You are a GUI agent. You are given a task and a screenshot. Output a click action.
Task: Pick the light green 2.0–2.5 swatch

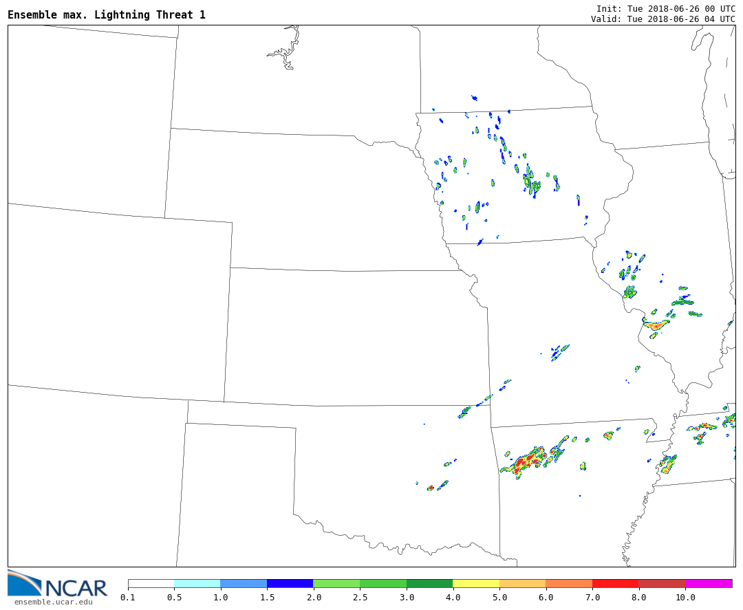(336, 583)
